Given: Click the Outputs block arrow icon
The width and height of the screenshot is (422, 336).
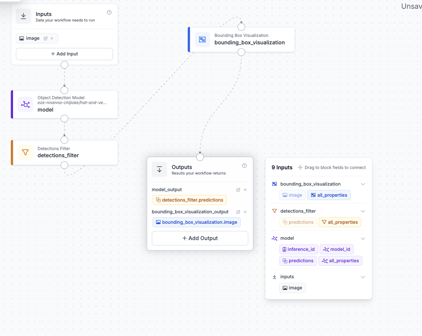Looking at the screenshot, I should (x=159, y=169).
